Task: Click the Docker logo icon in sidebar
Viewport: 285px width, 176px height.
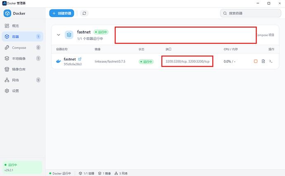Action: tap(7, 14)
